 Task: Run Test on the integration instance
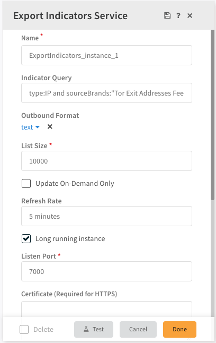[94, 329]
